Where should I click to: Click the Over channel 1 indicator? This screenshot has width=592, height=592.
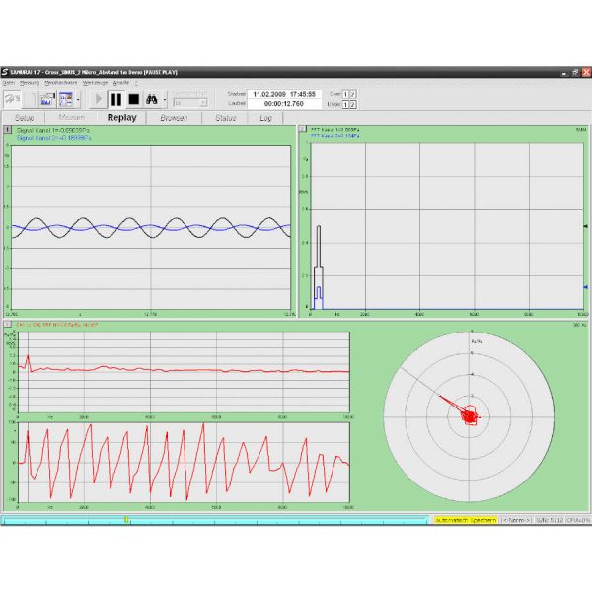pos(345,94)
